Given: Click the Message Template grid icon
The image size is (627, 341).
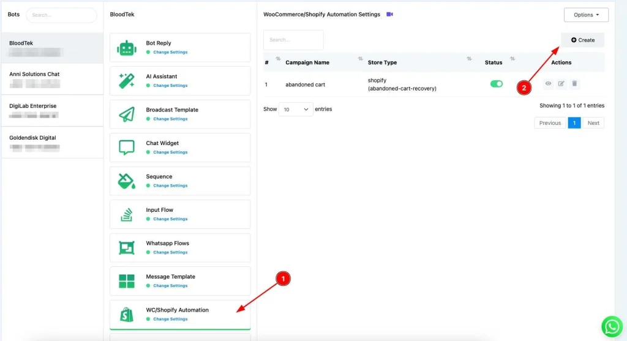Looking at the screenshot, I should [x=126, y=281].
